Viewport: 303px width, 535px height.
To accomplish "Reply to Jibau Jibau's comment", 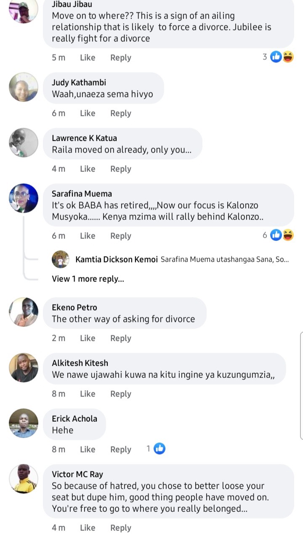I will click(121, 58).
